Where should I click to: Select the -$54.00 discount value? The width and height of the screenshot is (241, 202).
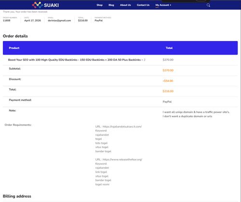(168, 81)
